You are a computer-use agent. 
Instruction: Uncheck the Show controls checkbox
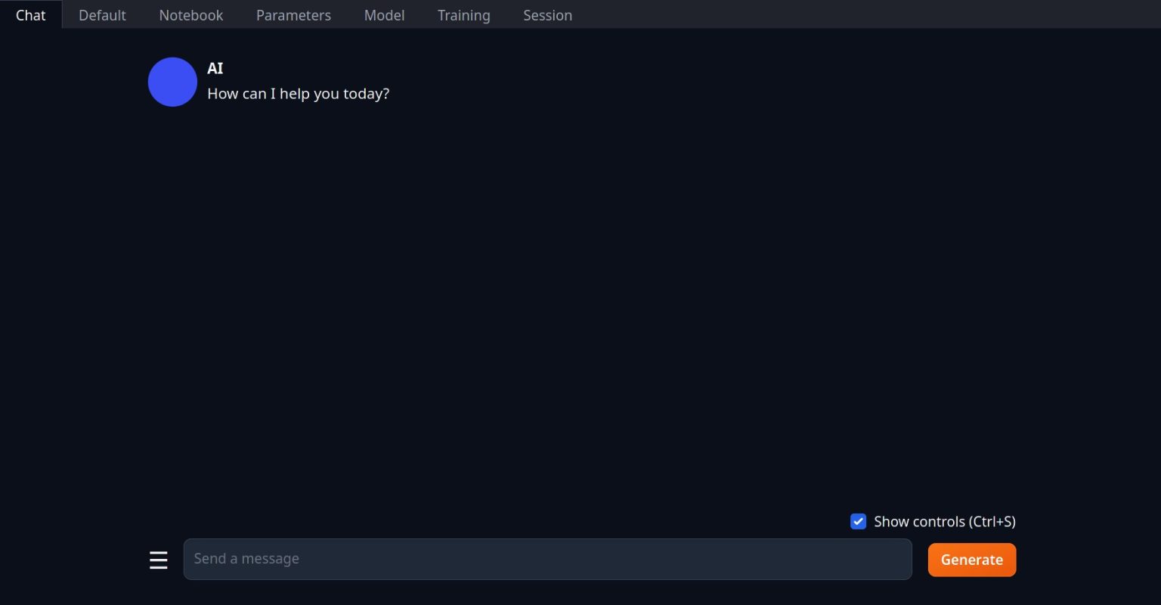[858, 522]
